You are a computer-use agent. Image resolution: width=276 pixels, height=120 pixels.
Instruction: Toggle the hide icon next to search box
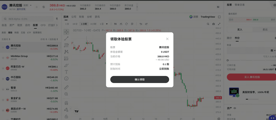tap(57, 19)
